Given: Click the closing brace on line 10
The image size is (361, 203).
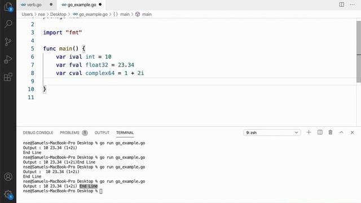Looking at the screenshot, I should pyautogui.click(x=45, y=89).
